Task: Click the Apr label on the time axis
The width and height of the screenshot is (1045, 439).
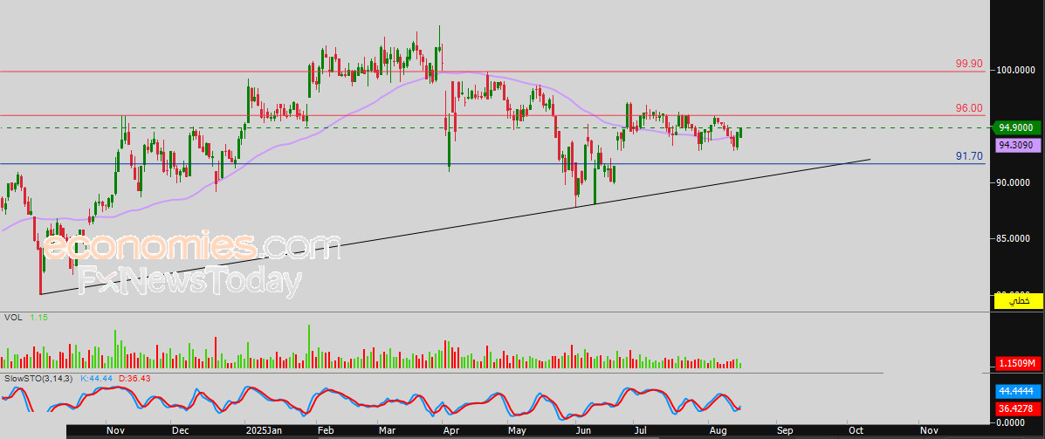Action: pos(451,431)
